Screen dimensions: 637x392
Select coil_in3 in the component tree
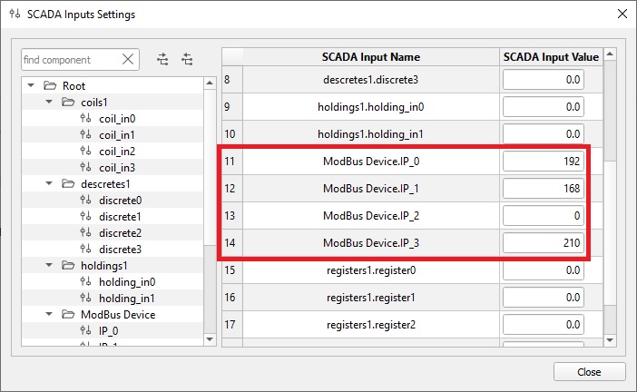click(117, 168)
